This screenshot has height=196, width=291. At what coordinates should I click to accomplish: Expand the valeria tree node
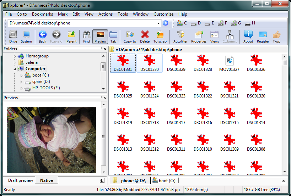point(15,63)
